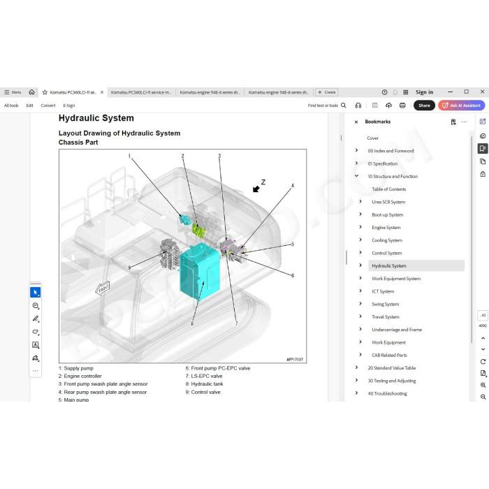
Task: Go to the Home view
Action: [31, 92]
